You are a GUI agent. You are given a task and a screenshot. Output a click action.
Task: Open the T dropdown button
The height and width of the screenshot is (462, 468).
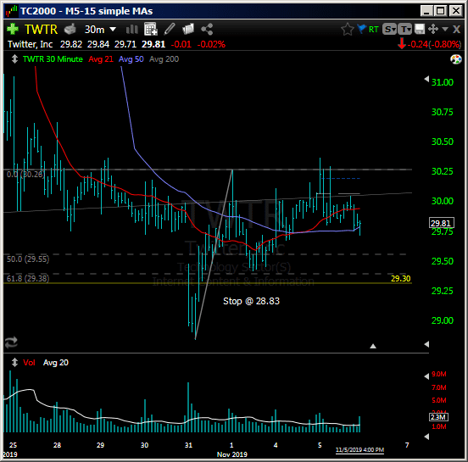coord(404,30)
